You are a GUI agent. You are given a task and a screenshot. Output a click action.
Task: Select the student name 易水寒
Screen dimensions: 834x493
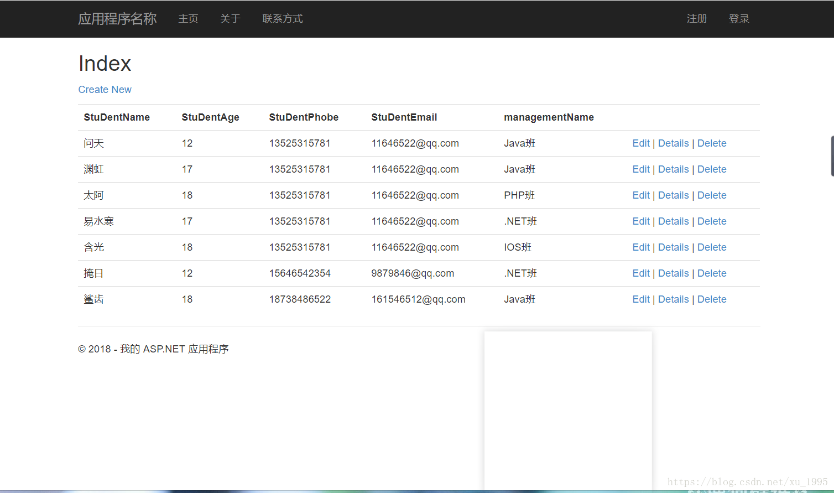click(99, 221)
